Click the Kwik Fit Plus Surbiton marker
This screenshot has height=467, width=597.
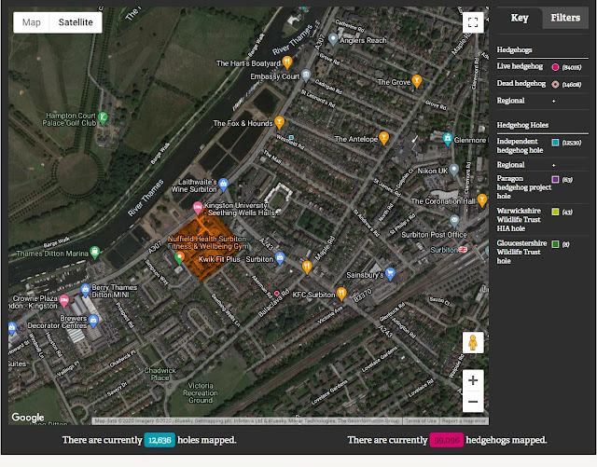coord(280,258)
